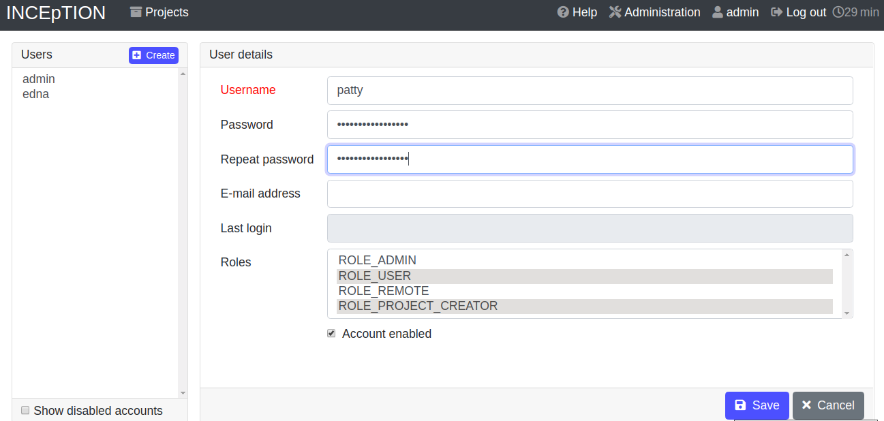Click the admin user profile icon
Viewport: 884px width, 421px height.
click(x=718, y=12)
